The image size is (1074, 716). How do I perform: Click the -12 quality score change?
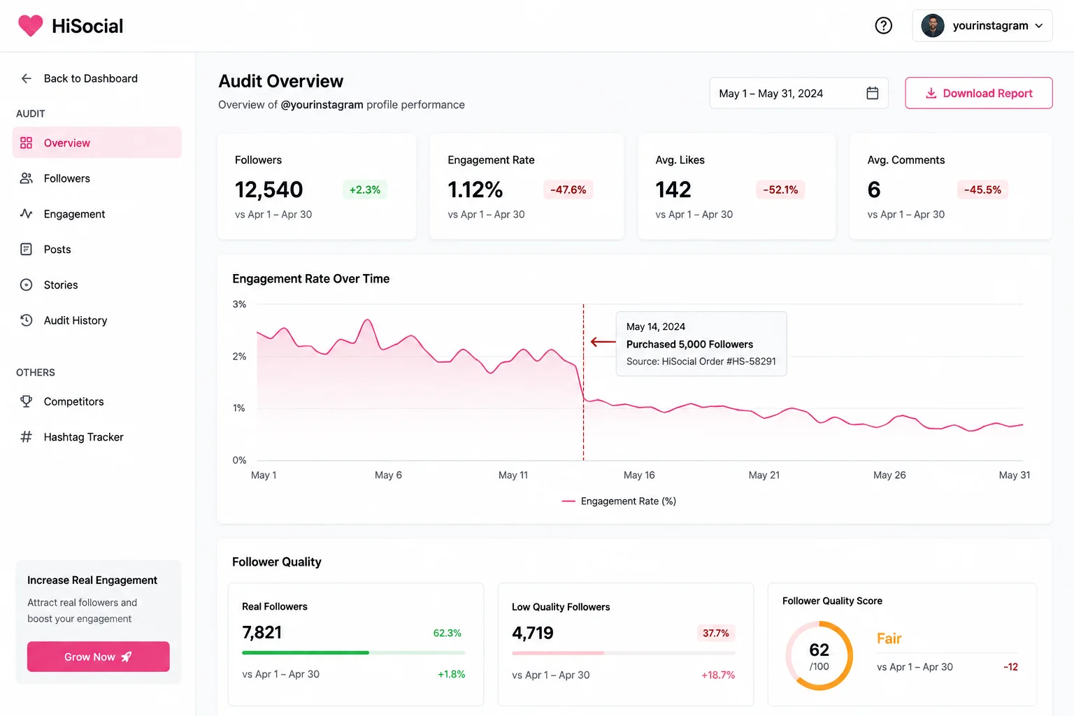[1010, 667]
